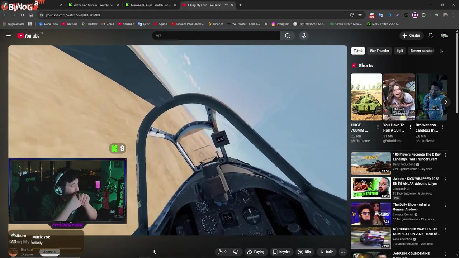Click the install app icon in address bar
Screen dimensions: 459x258
tap(352, 15)
